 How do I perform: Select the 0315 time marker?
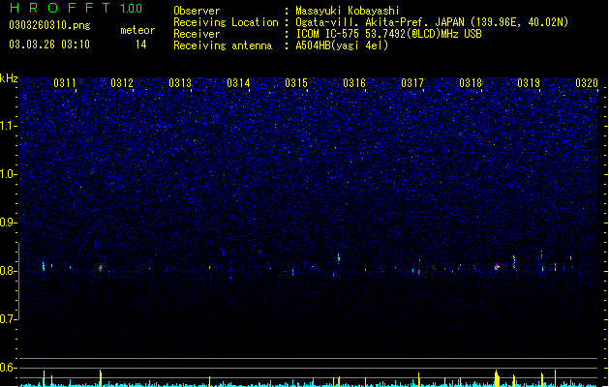pyautogui.click(x=296, y=83)
